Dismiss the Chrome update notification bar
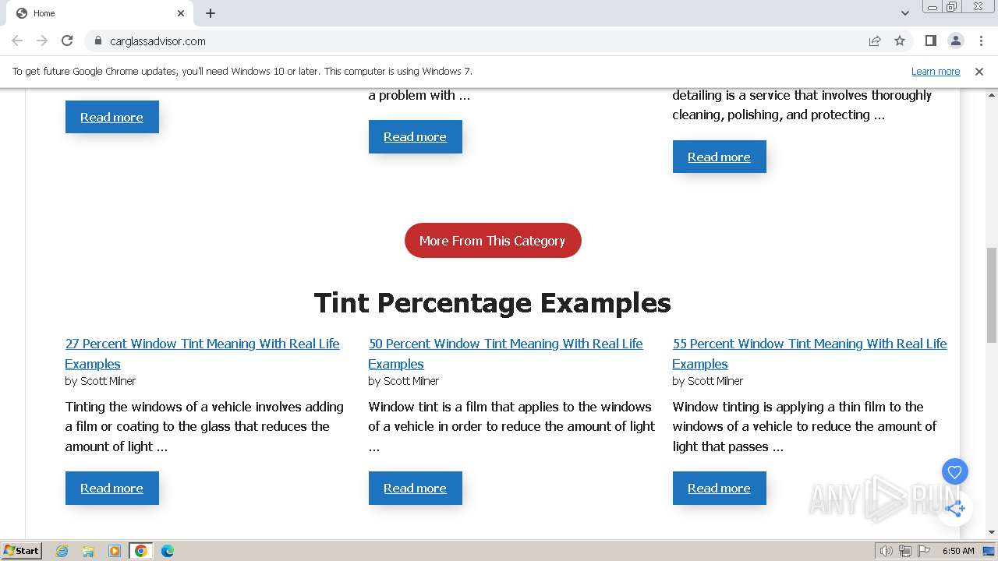The height and width of the screenshot is (561, 998). click(979, 71)
